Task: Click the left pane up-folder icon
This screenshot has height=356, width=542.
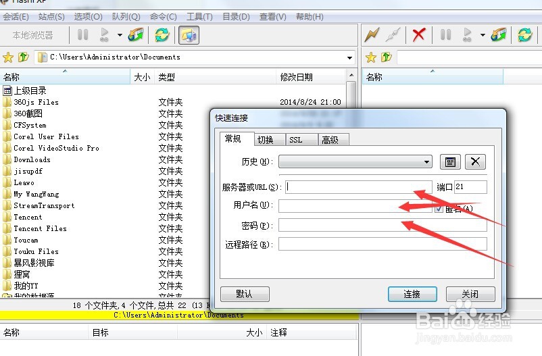Action: click(24, 57)
